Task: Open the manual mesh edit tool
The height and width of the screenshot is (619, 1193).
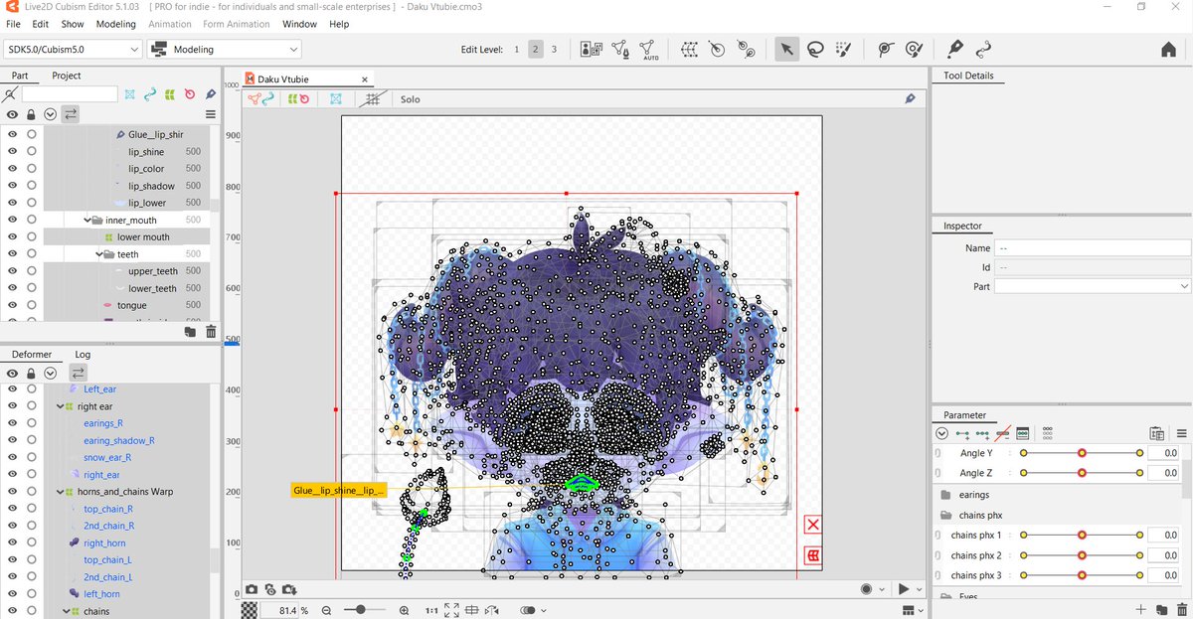Action: click(x=619, y=49)
